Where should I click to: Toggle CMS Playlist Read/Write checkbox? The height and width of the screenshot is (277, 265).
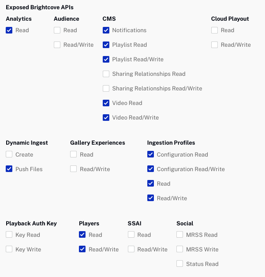click(x=106, y=60)
